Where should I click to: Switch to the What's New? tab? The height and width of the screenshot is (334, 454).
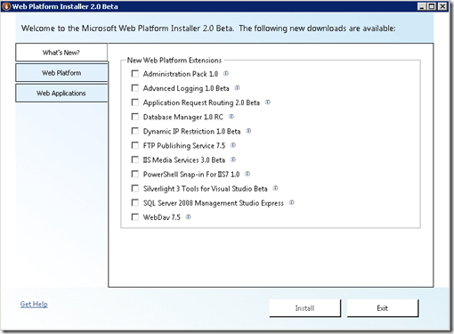coord(61,53)
